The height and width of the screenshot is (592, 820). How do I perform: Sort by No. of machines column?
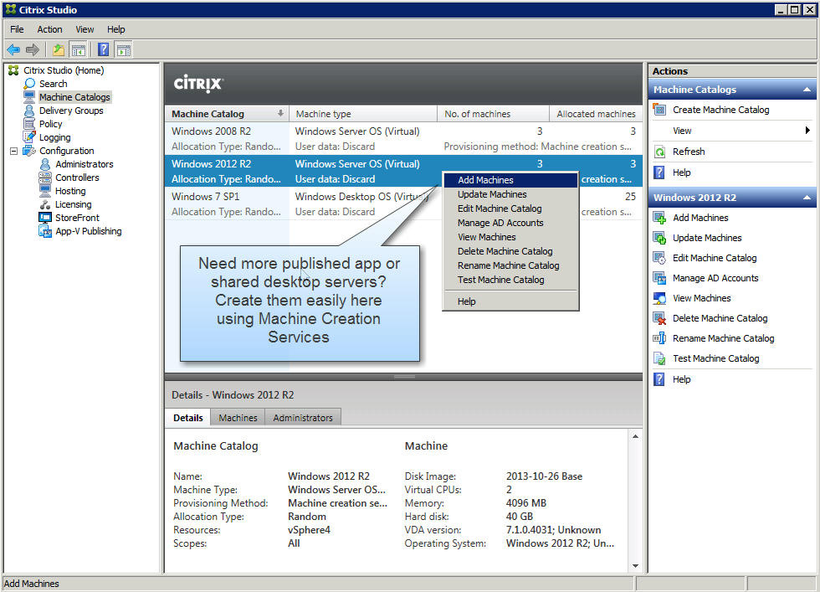(493, 114)
